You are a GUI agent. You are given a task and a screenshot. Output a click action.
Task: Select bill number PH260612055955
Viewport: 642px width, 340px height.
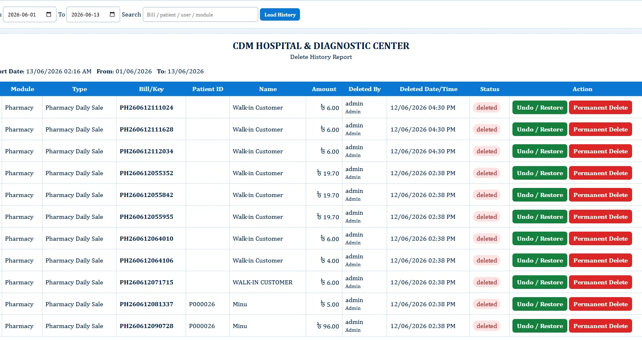pos(146,217)
